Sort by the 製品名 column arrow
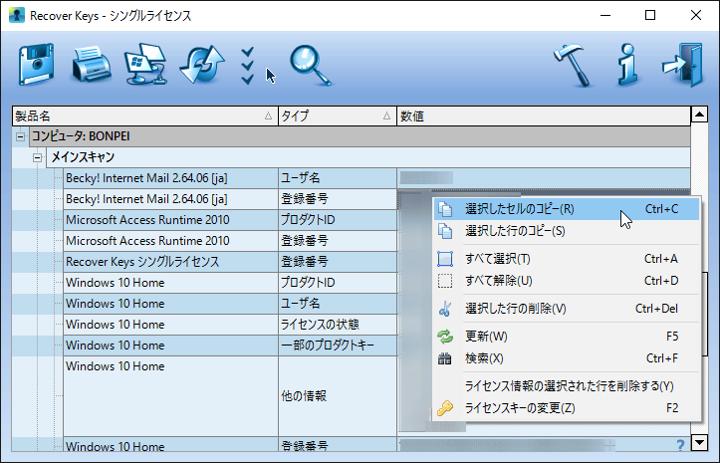The width and height of the screenshot is (720, 463). coord(268,116)
